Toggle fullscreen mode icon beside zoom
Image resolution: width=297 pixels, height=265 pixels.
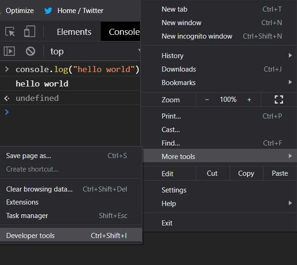tap(278, 99)
